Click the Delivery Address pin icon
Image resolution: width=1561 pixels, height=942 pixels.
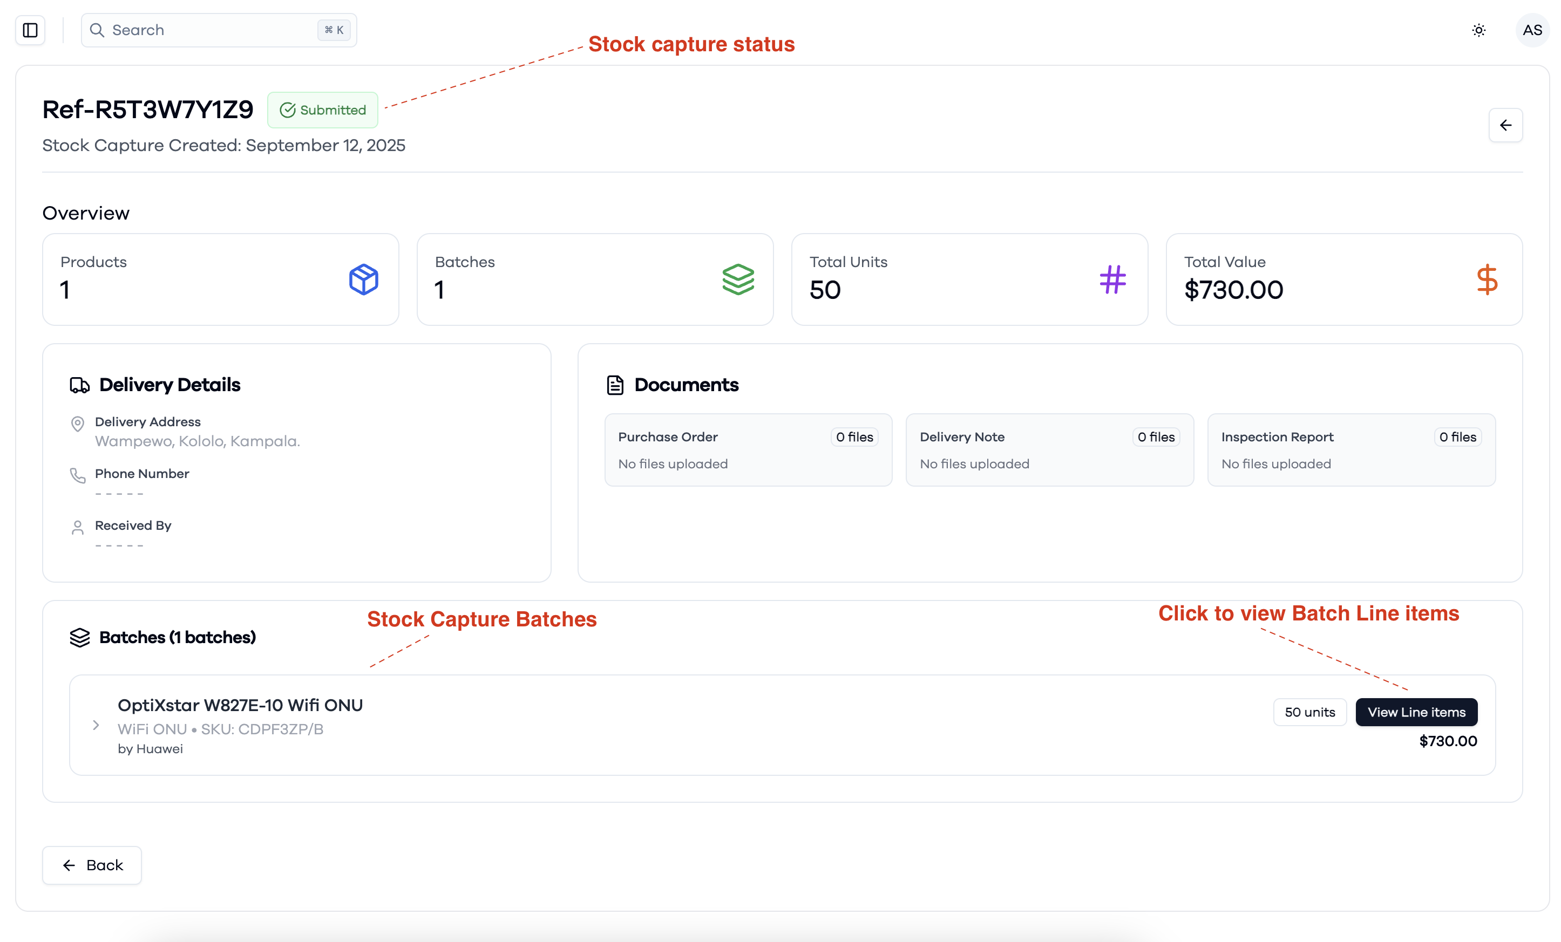(77, 424)
